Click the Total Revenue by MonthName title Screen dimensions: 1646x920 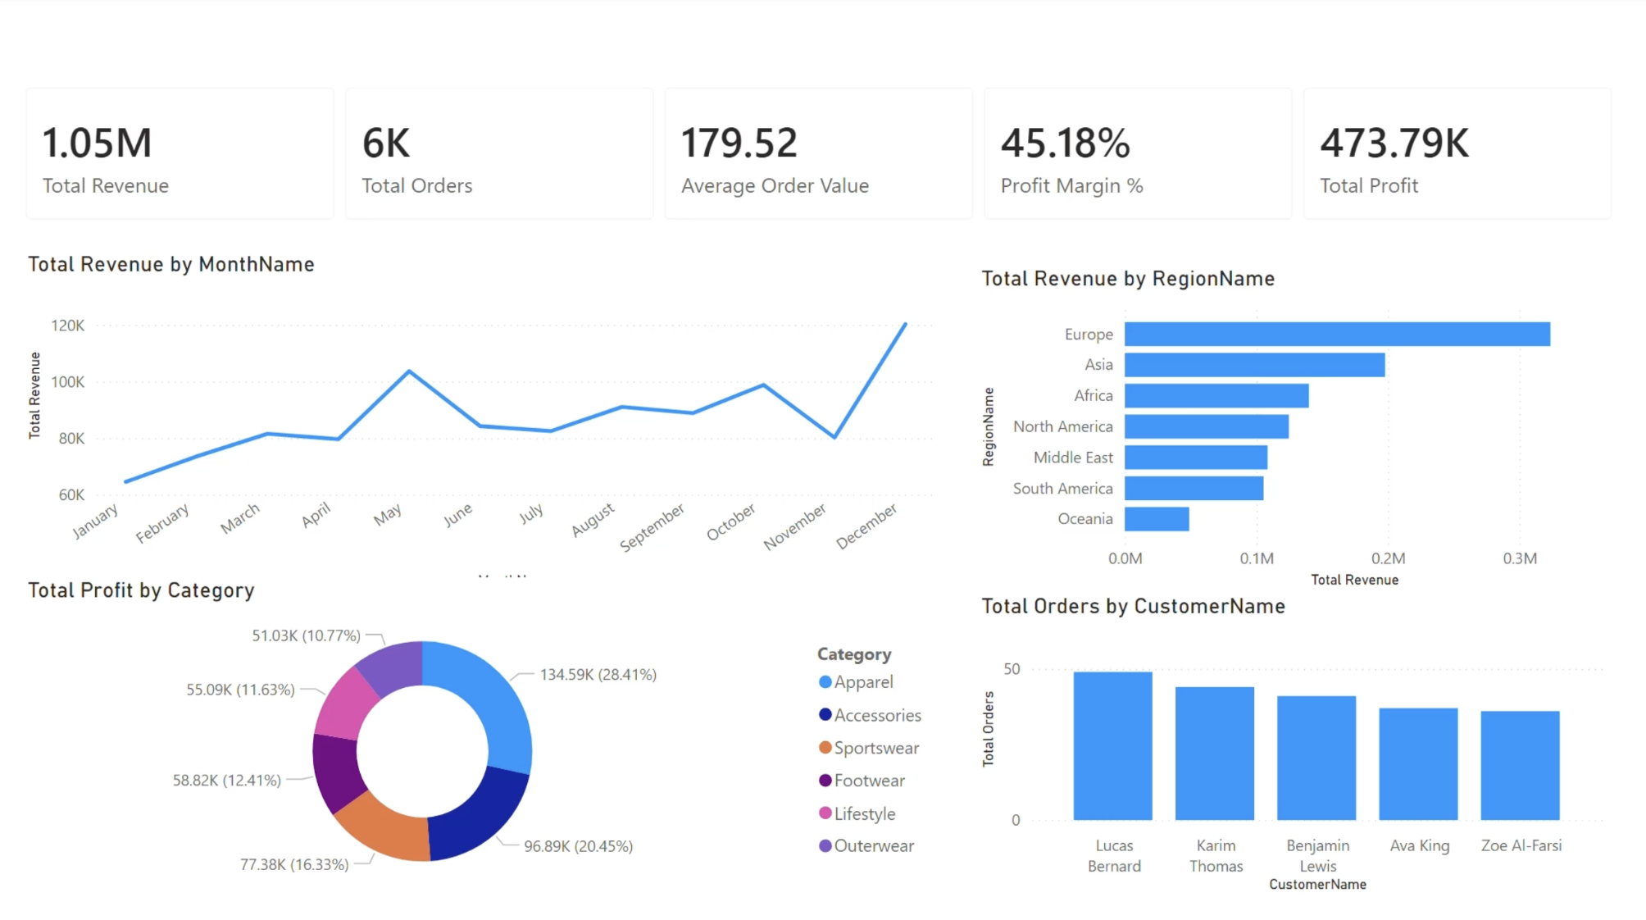[x=171, y=265]
